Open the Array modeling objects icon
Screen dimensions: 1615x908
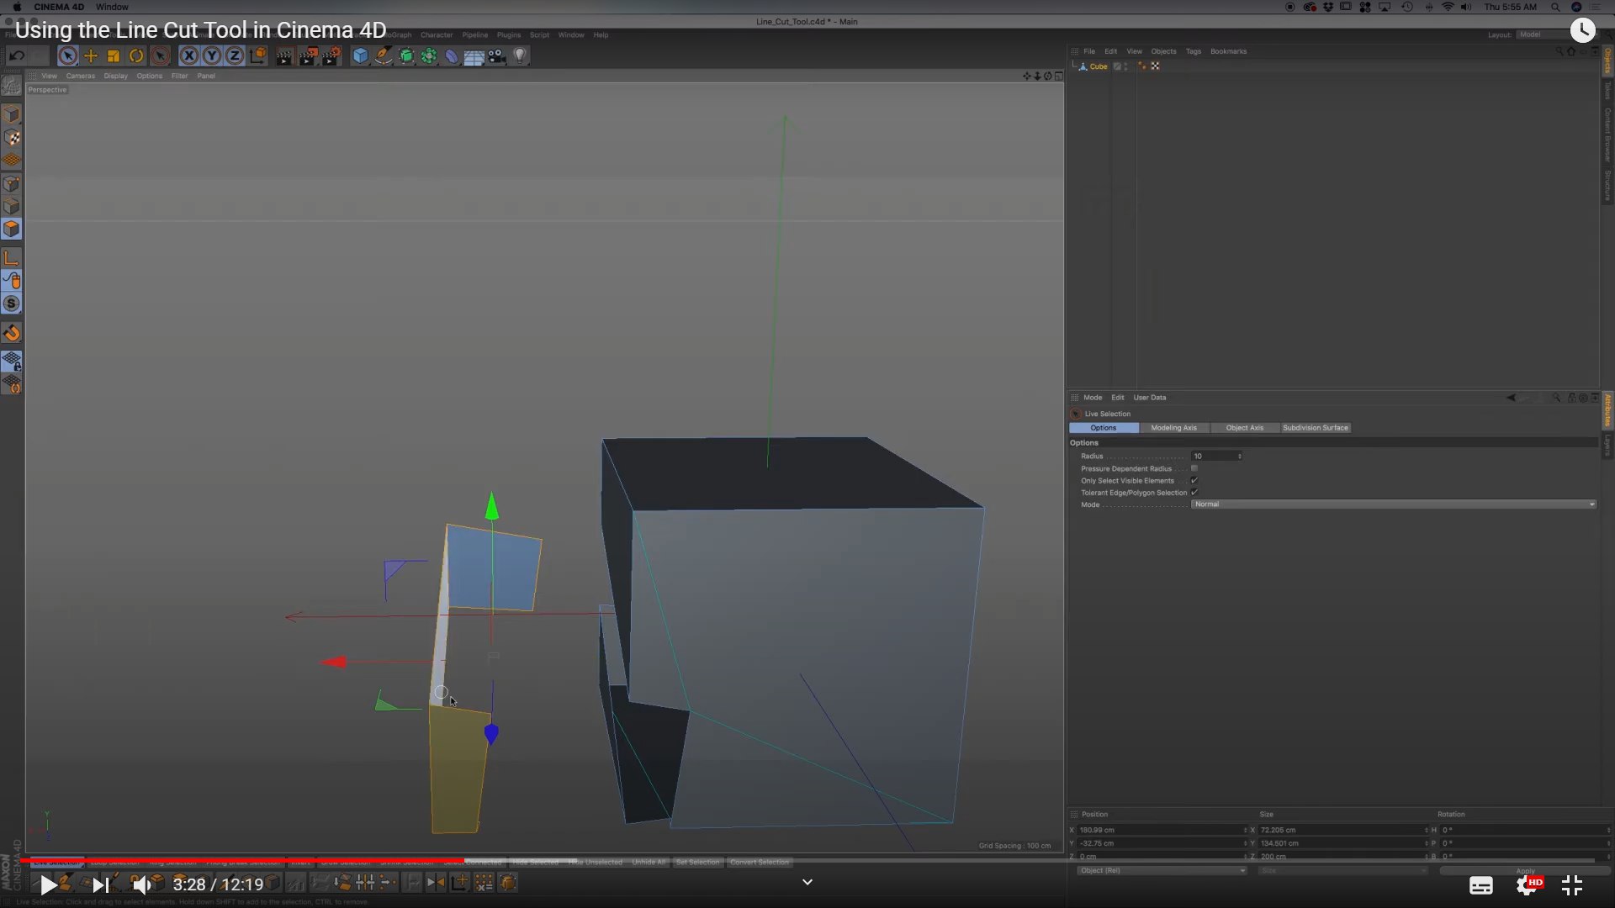429,55
